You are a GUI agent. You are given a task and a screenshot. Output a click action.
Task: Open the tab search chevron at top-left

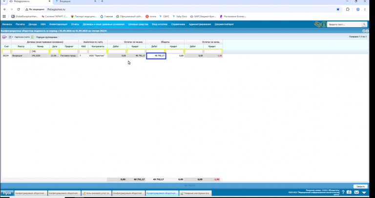tap(4, 1)
